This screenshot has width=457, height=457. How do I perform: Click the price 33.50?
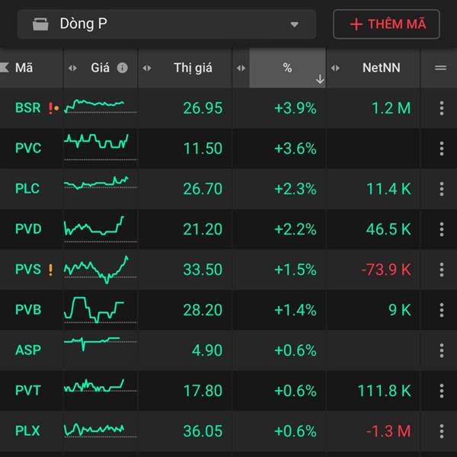coord(203,270)
